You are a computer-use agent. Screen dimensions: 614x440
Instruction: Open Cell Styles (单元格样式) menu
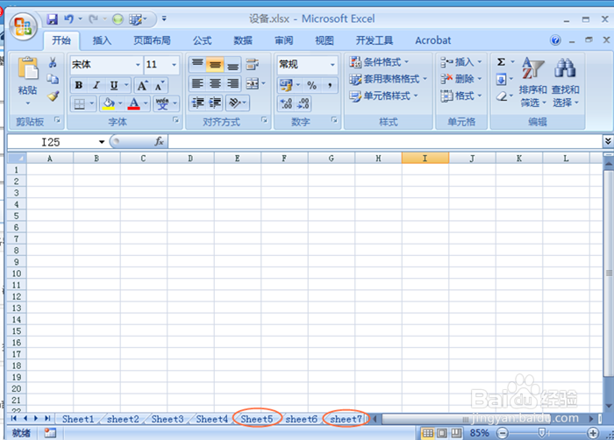pyautogui.click(x=384, y=96)
